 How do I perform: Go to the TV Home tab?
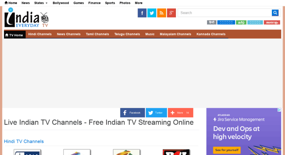(14, 35)
